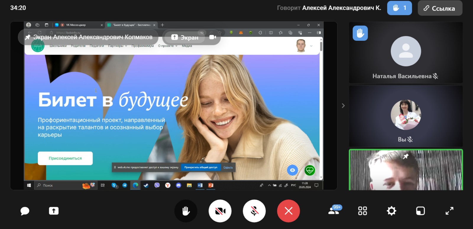
Task: Click the green heart-pulse button on the site
Action: 310,170
